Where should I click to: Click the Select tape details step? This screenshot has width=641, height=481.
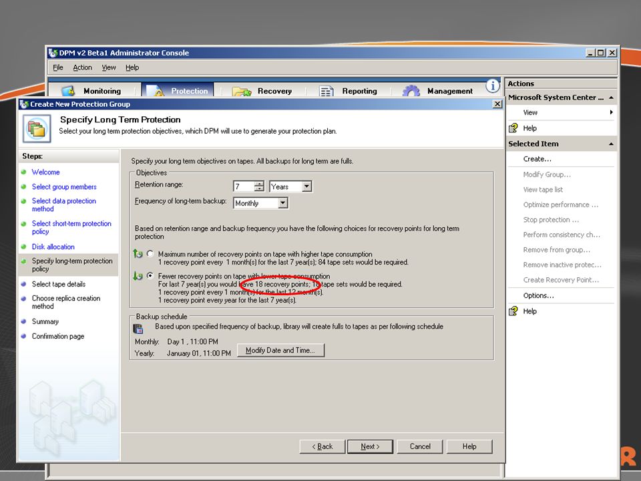[x=59, y=284]
